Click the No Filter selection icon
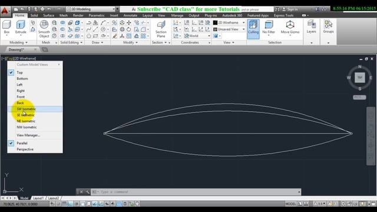Viewport: 377px width, 212px height. click(x=269, y=27)
